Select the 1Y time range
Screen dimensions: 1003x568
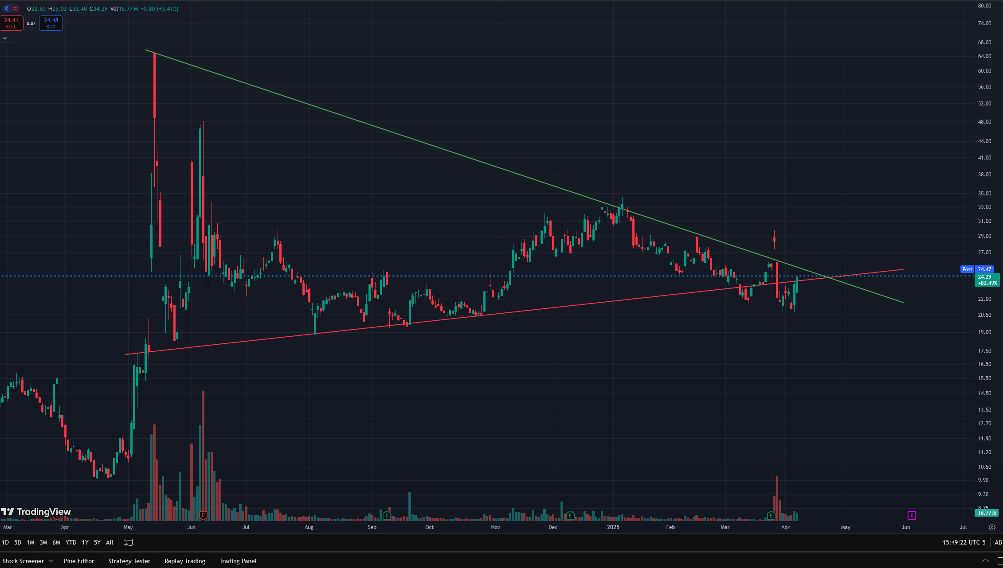click(85, 542)
